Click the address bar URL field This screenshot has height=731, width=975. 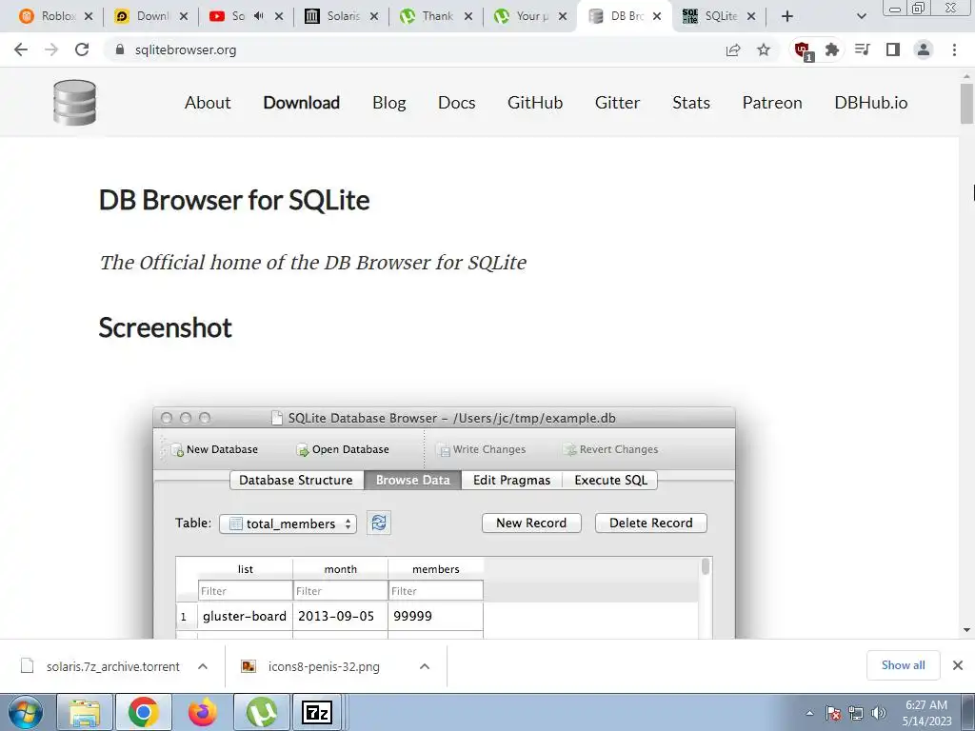(x=410, y=49)
